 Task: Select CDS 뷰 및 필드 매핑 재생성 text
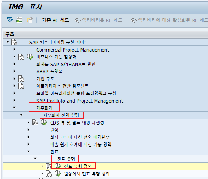click(x=77, y=123)
